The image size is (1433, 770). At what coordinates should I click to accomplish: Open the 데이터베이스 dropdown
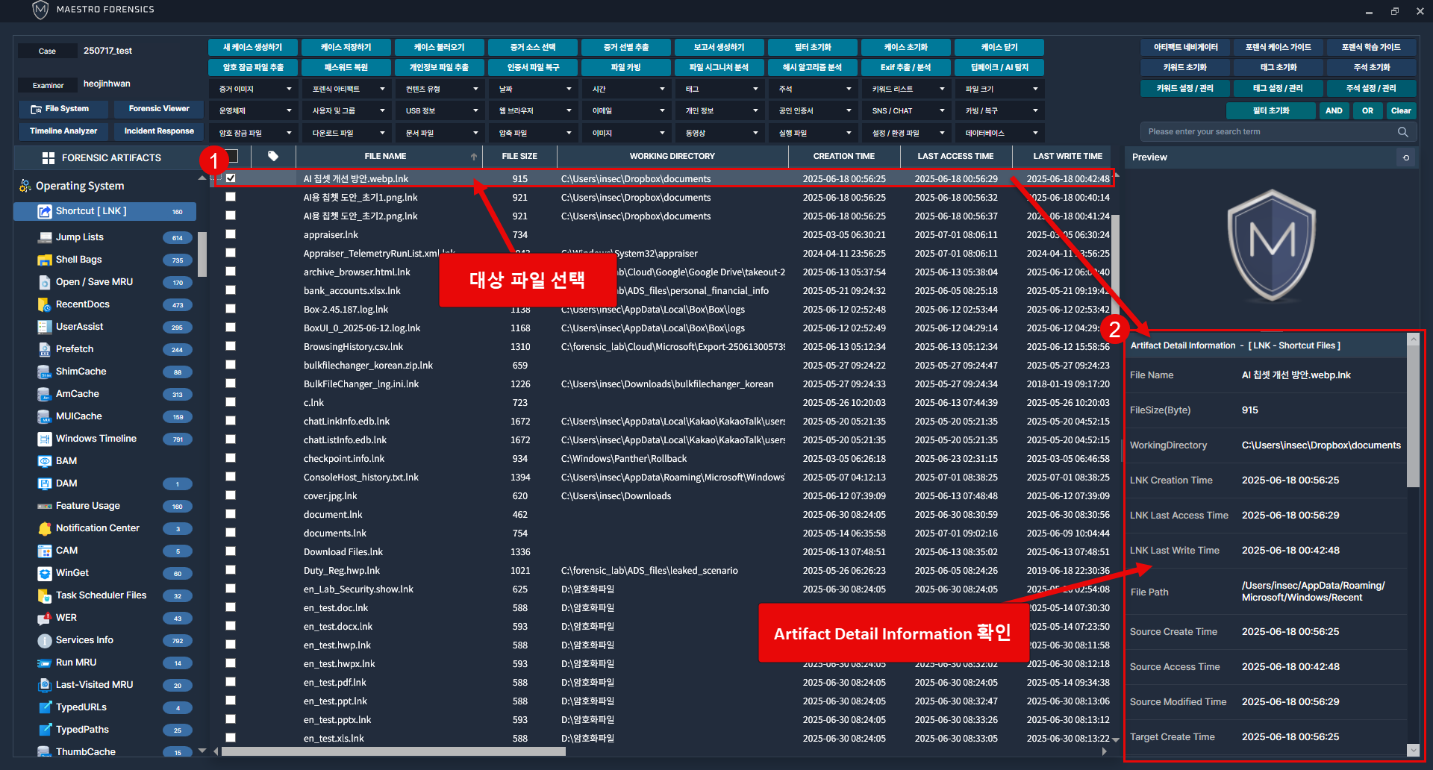click(x=1000, y=134)
